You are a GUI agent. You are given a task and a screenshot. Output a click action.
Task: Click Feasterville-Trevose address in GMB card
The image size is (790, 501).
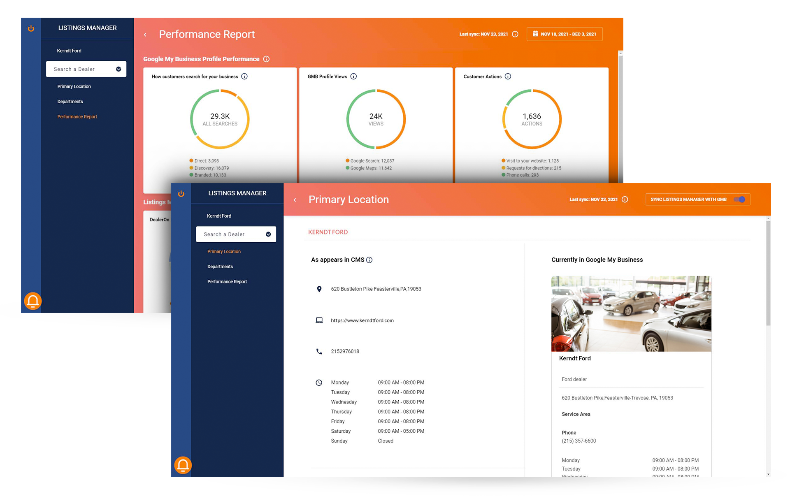point(618,398)
